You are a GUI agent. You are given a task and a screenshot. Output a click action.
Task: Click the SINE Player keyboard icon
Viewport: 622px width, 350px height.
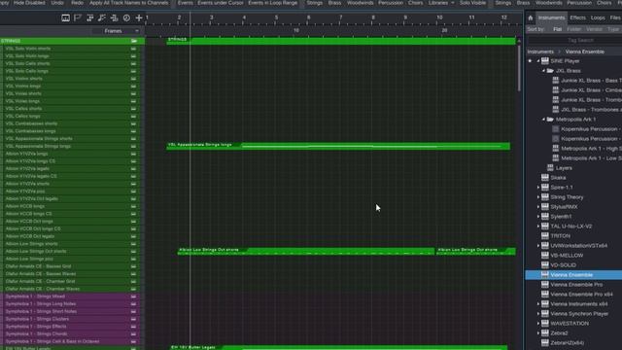(x=545, y=61)
